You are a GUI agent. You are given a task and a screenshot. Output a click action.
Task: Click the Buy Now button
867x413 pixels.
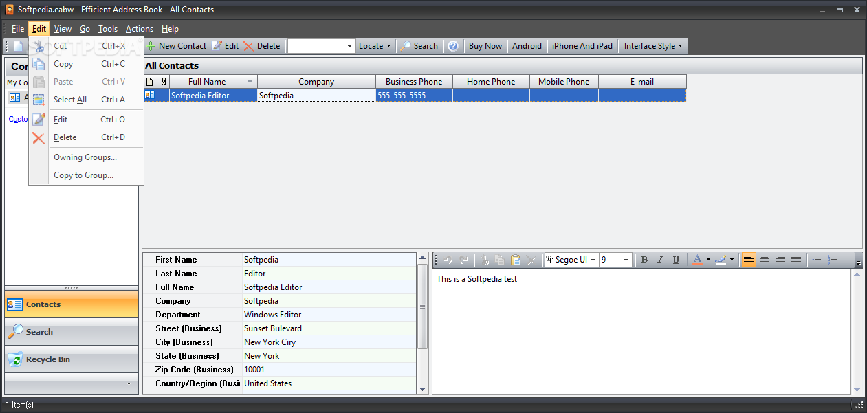tap(485, 46)
